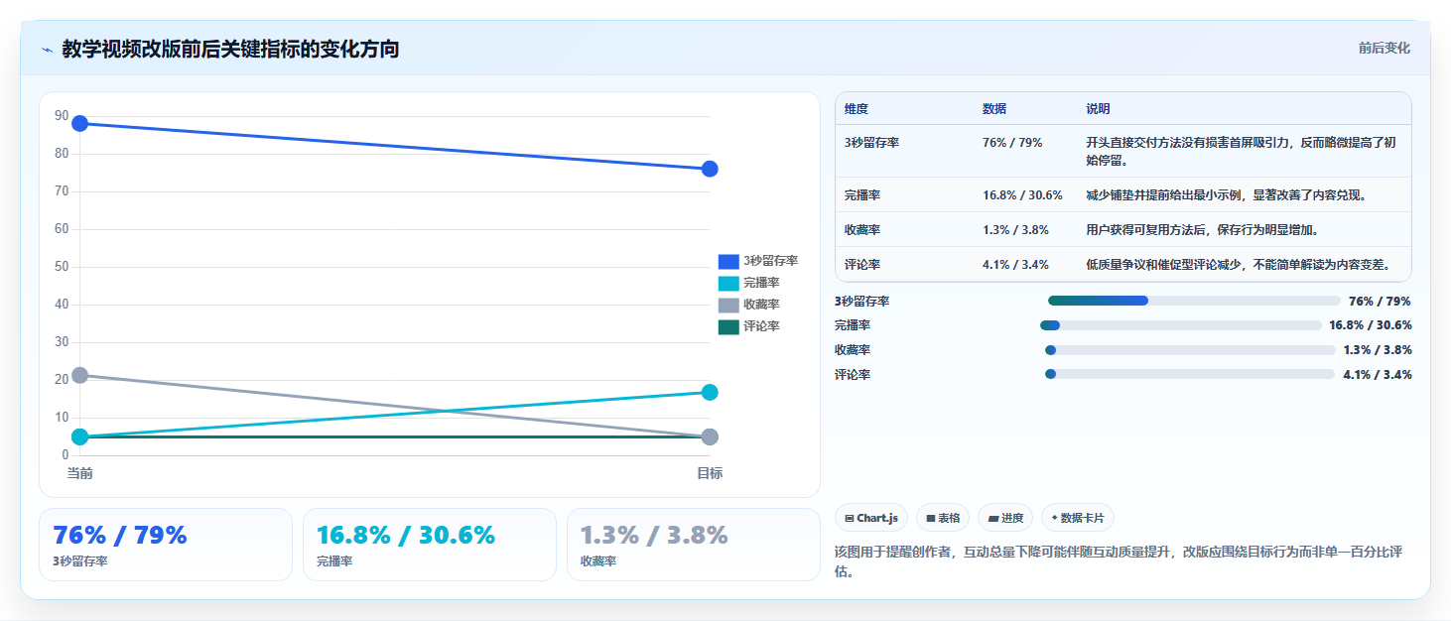The width and height of the screenshot is (1451, 621).
Task: Click the chart title 教学视频改版前后关键指标的变化方向
Action: [x=230, y=49]
